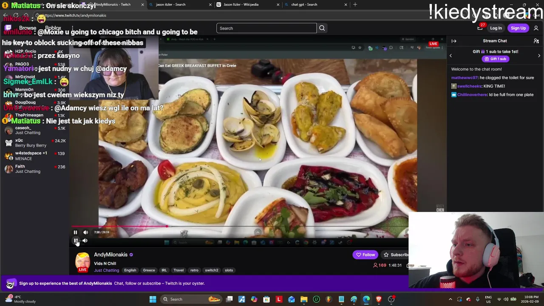
Task: Close the Jason Itzler - Wikipedia tab
Action: (278, 5)
